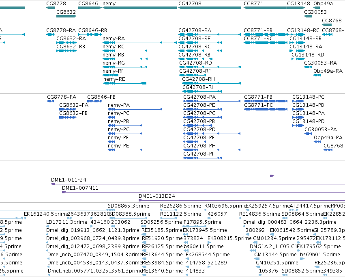
Task: Select BAC clone DME1-013D24
Action: point(156,196)
